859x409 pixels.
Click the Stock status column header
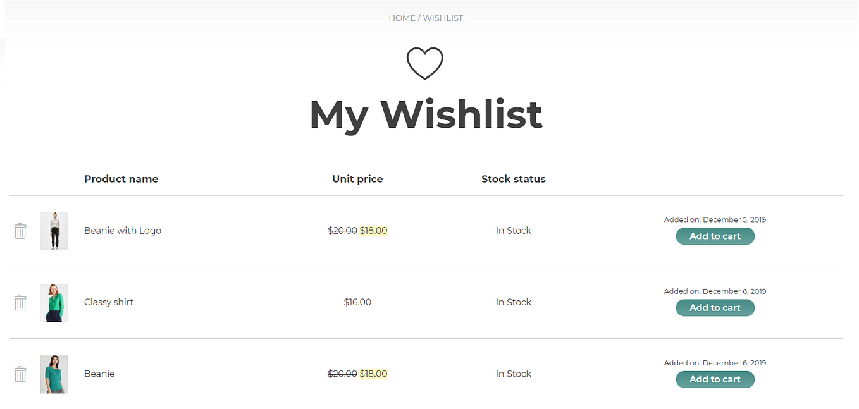513,179
